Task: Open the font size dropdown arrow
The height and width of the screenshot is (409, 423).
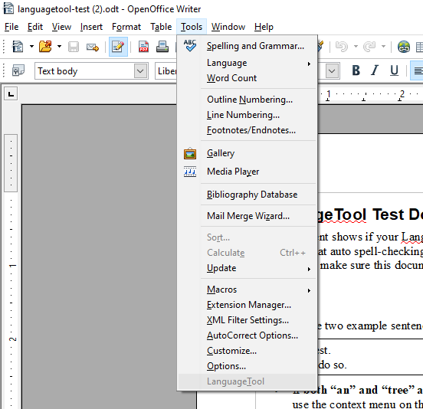Action: pos(332,71)
